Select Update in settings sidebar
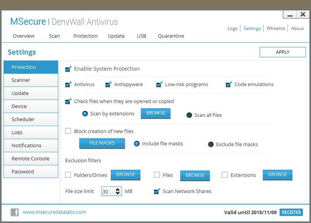This screenshot has width=311, height=223. click(31, 93)
